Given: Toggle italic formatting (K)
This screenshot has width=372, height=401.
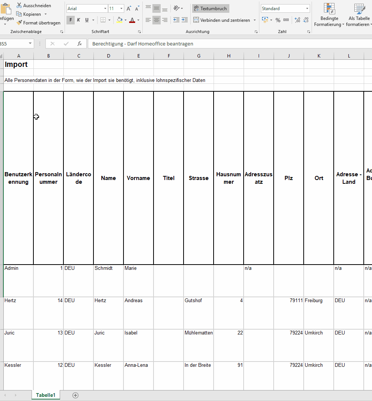Looking at the screenshot, I should click(x=78, y=20).
